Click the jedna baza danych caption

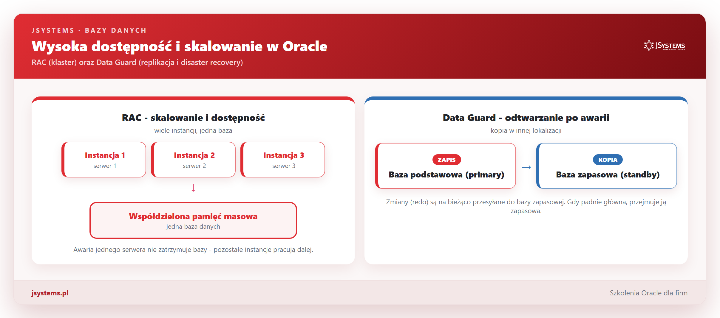pos(193,227)
